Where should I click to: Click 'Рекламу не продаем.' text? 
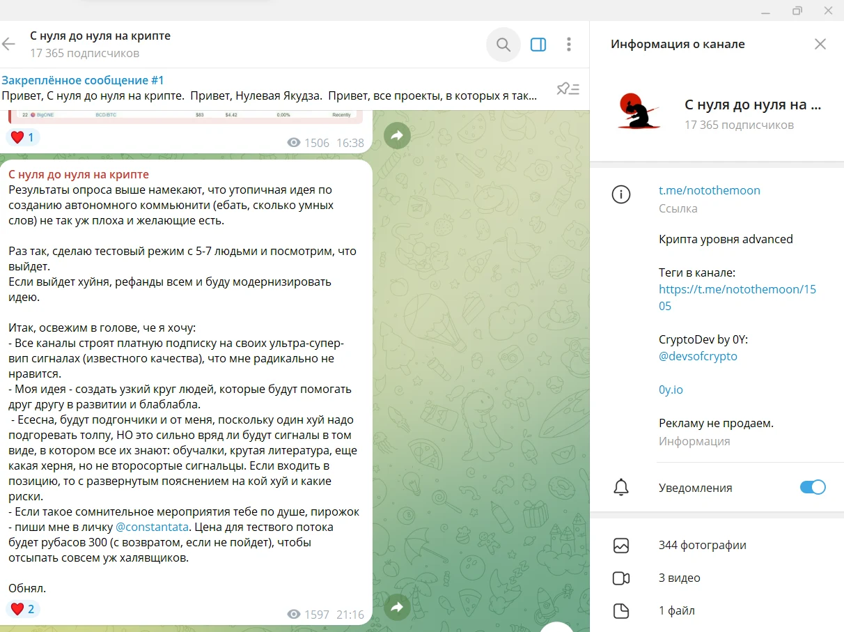pyautogui.click(x=716, y=423)
